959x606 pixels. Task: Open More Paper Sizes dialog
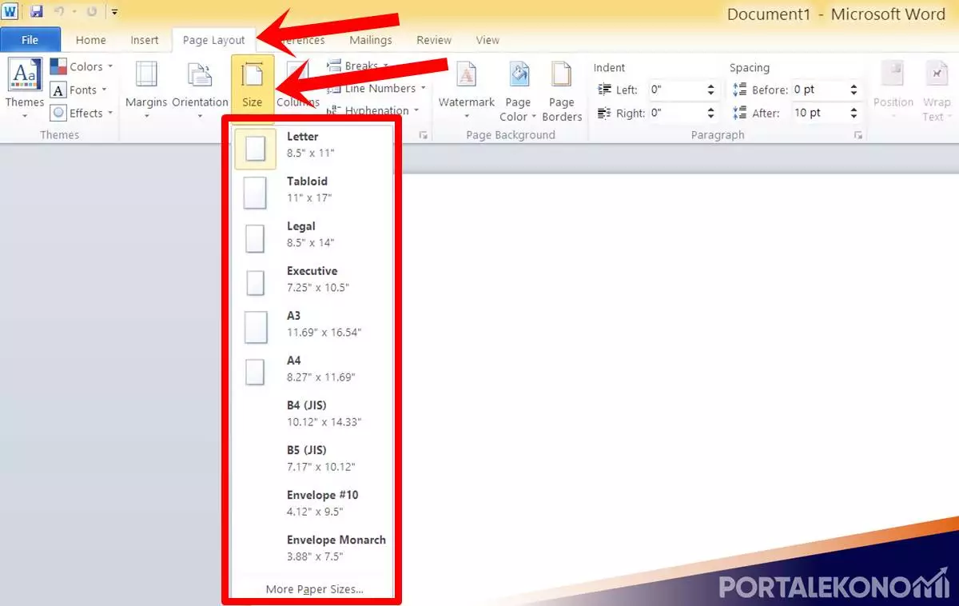pos(312,589)
